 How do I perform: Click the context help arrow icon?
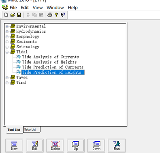(x=63, y=15)
